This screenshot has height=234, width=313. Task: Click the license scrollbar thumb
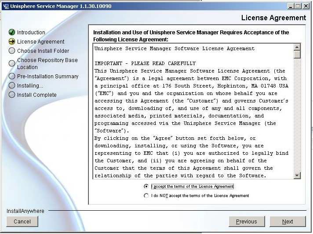[x=297, y=55]
